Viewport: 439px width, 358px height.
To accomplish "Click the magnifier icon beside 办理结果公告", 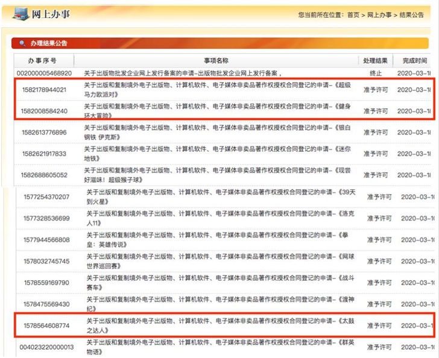I will pyautogui.click(x=22, y=43).
